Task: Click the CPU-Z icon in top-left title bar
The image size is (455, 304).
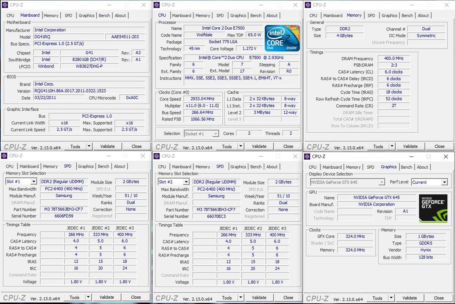Action: pyautogui.click(x=4, y=5)
